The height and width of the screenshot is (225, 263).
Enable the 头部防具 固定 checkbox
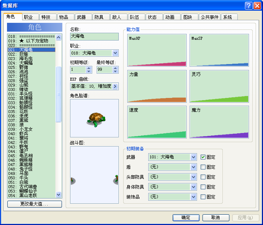pyautogui.click(x=203, y=177)
